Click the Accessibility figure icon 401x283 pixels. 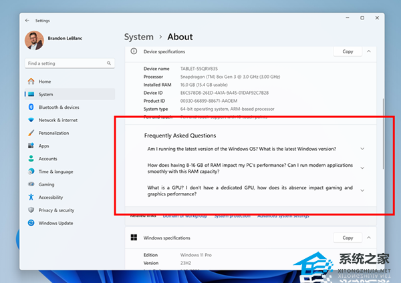coord(31,197)
